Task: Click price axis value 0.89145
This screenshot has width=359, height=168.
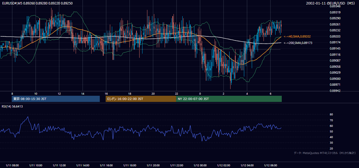Action: point(335,48)
